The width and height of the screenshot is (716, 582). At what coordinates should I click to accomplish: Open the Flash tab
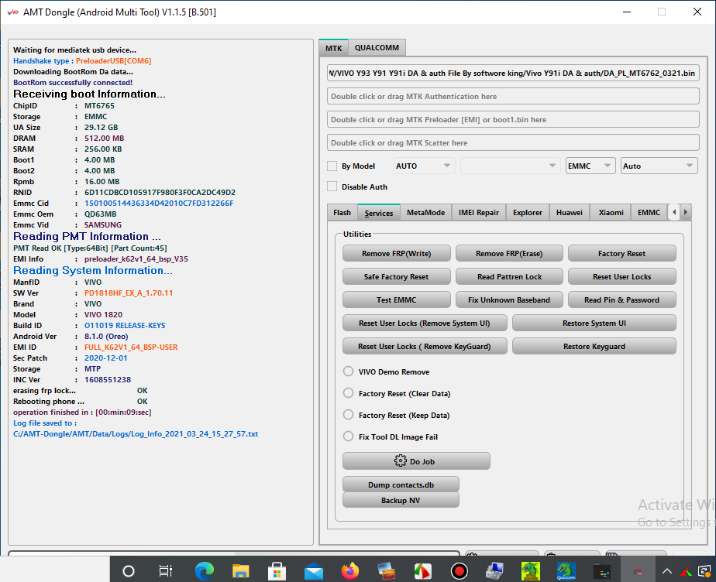pyautogui.click(x=342, y=213)
